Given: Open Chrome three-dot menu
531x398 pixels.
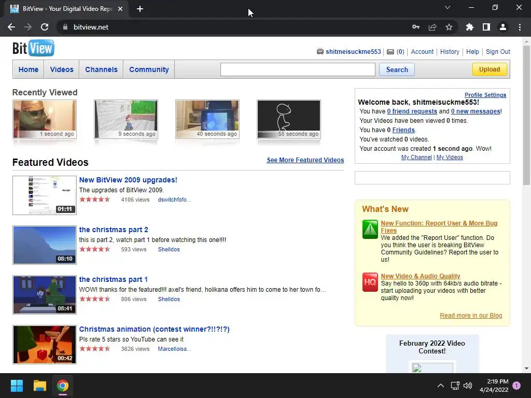Looking at the screenshot, I should (520, 27).
